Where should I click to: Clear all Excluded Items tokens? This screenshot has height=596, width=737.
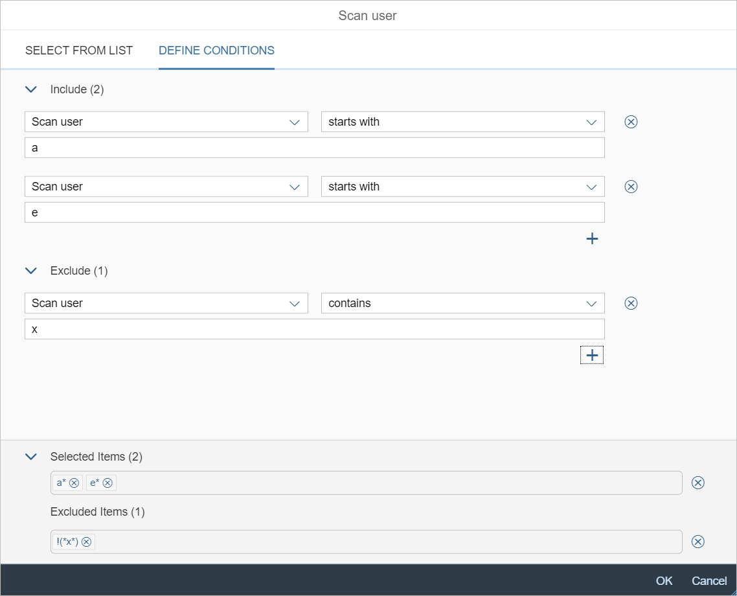[697, 542]
